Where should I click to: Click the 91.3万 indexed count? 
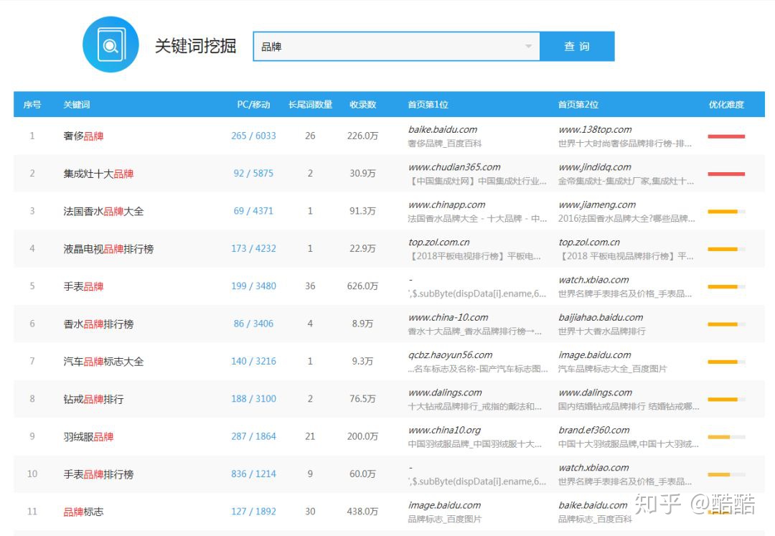pyautogui.click(x=363, y=211)
